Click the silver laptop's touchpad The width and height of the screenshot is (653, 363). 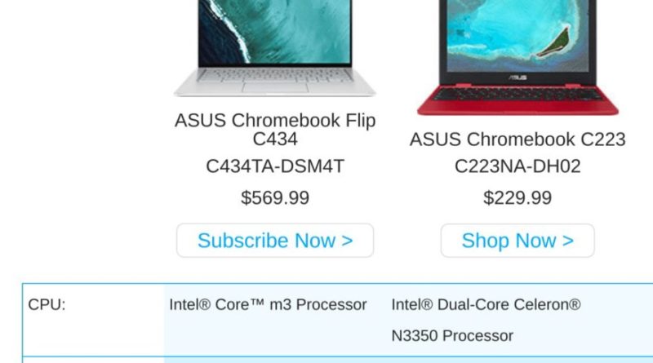pyautogui.click(x=275, y=87)
